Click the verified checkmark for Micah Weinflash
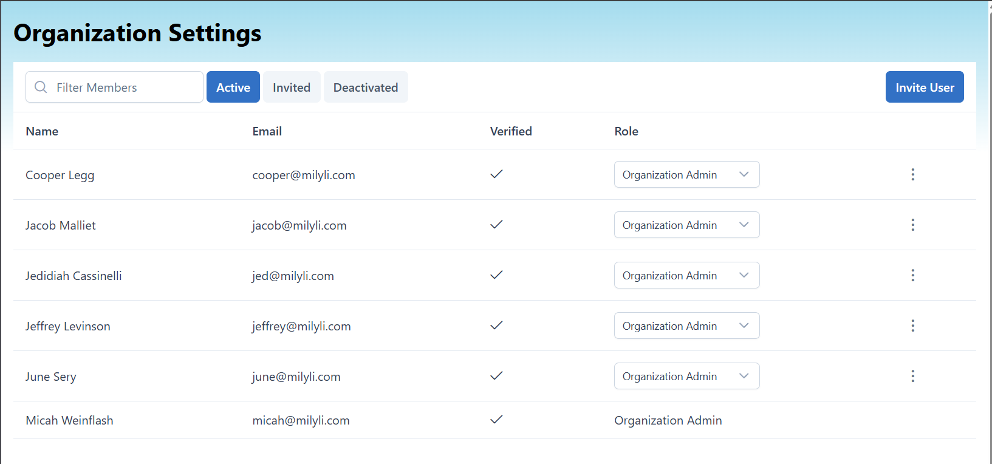Screen dimensions: 992x464 pos(496,420)
